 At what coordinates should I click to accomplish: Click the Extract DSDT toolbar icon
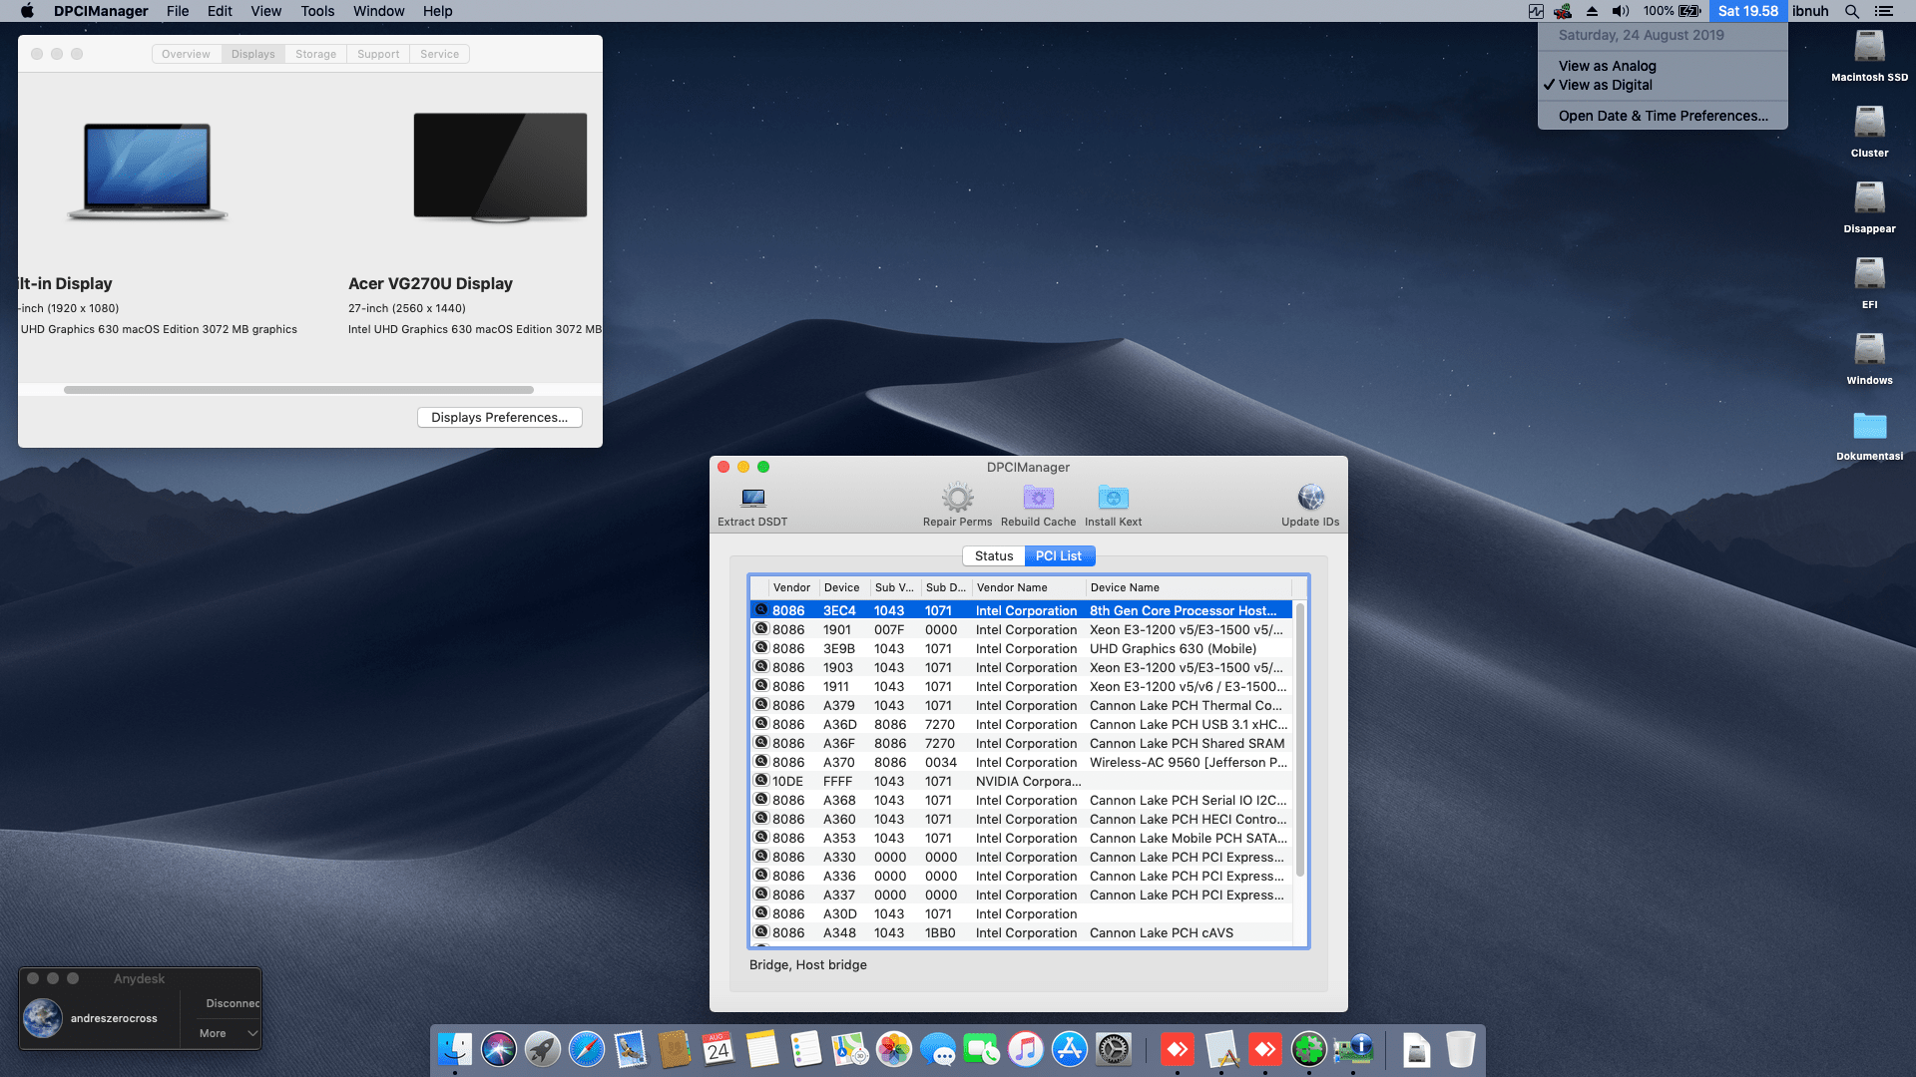tap(753, 498)
